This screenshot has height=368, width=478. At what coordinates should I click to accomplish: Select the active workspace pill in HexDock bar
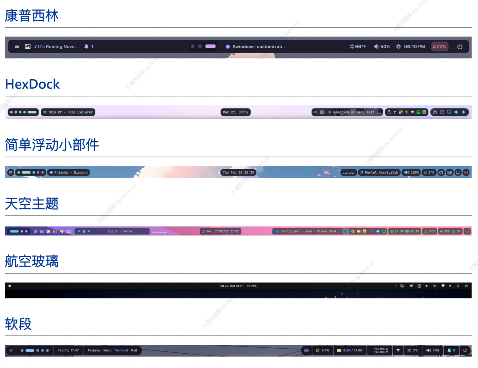tap(32, 112)
